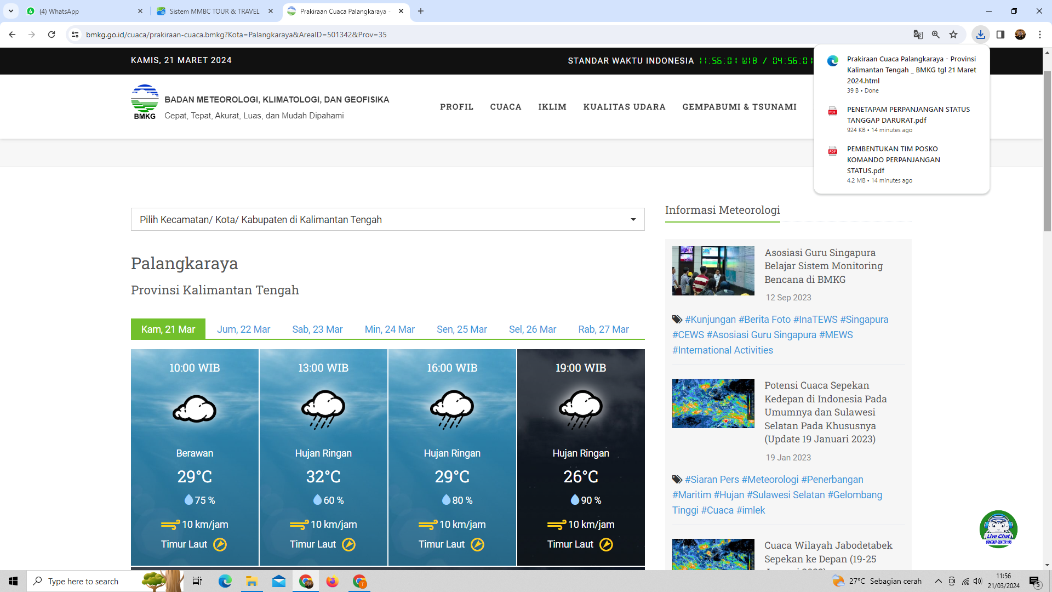The width and height of the screenshot is (1052, 592).
Task: Click the #Meteorologi hashtag link
Action: tap(770, 480)
